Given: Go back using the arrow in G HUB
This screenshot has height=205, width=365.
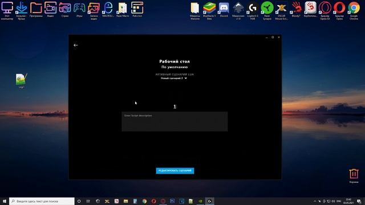Looking at the screenshot, I should click(75, 46).
